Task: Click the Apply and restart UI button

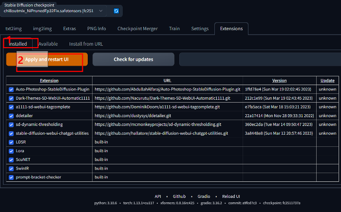Action: (47, 59)
